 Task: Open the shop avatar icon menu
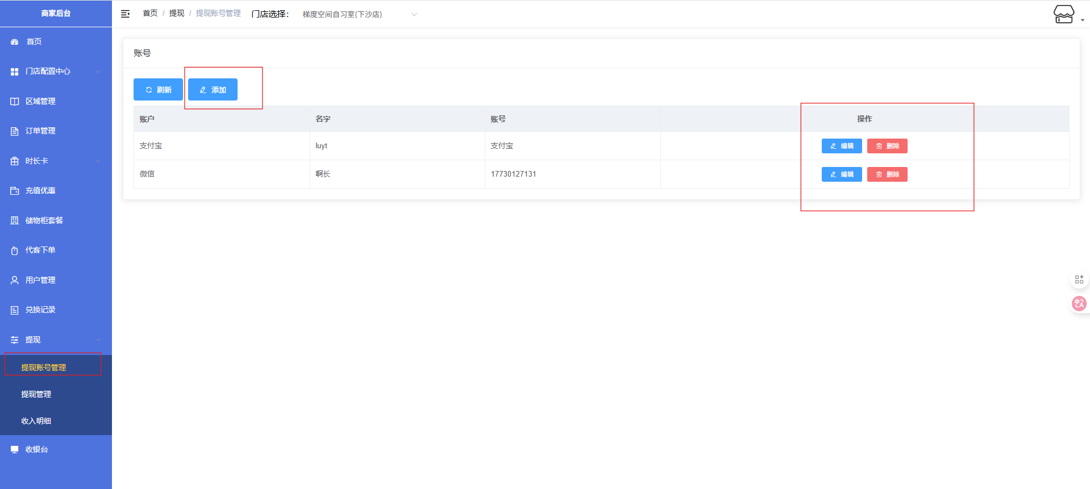point(1064,14)
